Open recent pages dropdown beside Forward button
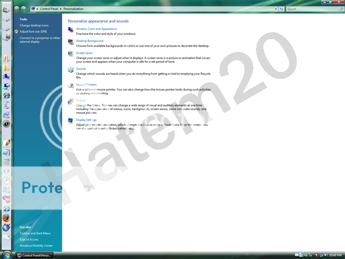Viewport: 345px width, 259px height. click(x=28, y=9)
